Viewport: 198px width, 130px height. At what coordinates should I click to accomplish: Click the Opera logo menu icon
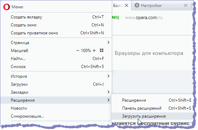7,7
